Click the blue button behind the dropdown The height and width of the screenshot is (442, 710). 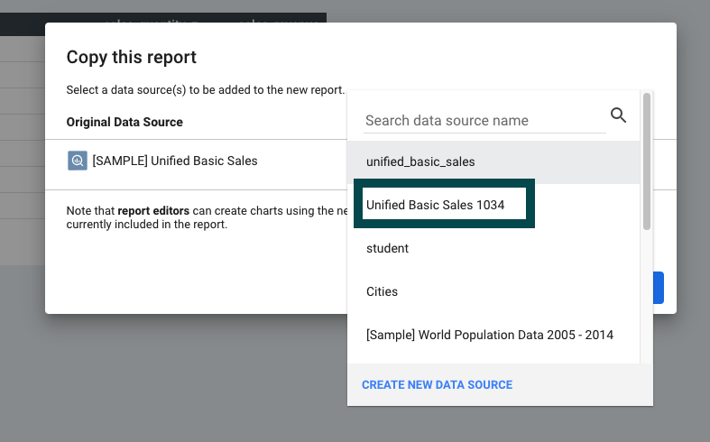pyautogui.click(x=659, y=288)
